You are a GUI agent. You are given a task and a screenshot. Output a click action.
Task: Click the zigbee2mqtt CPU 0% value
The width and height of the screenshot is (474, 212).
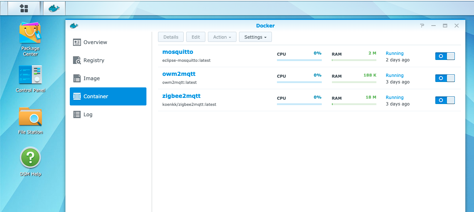coord(317,97)
